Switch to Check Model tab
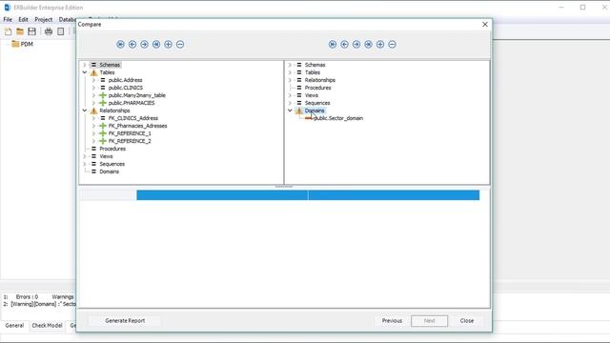The image size is (610, 343). tap(47, 326)
